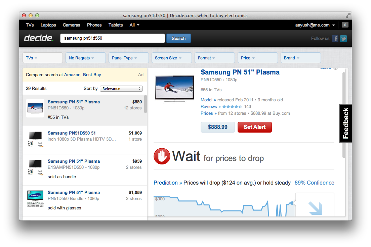371x247 pixels.
Task: Open the Best Buy compare link
Action: pos(92,75)
